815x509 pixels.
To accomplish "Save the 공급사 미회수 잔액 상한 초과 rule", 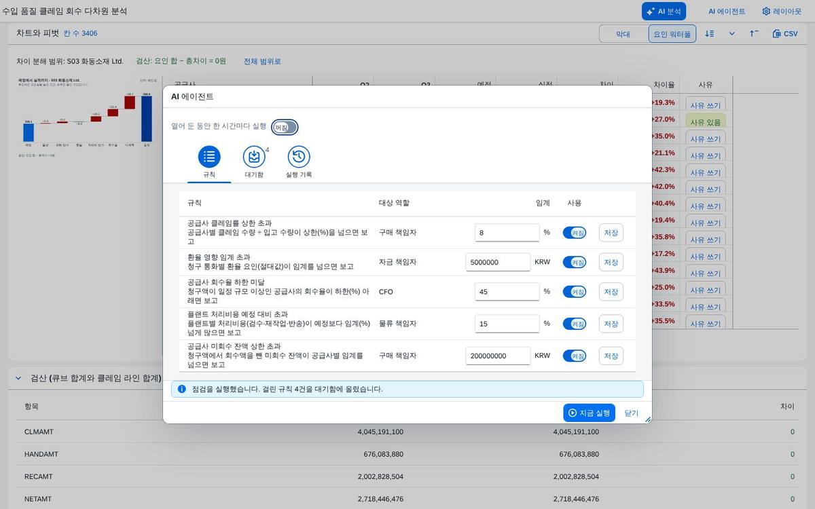I will point(611,356).
